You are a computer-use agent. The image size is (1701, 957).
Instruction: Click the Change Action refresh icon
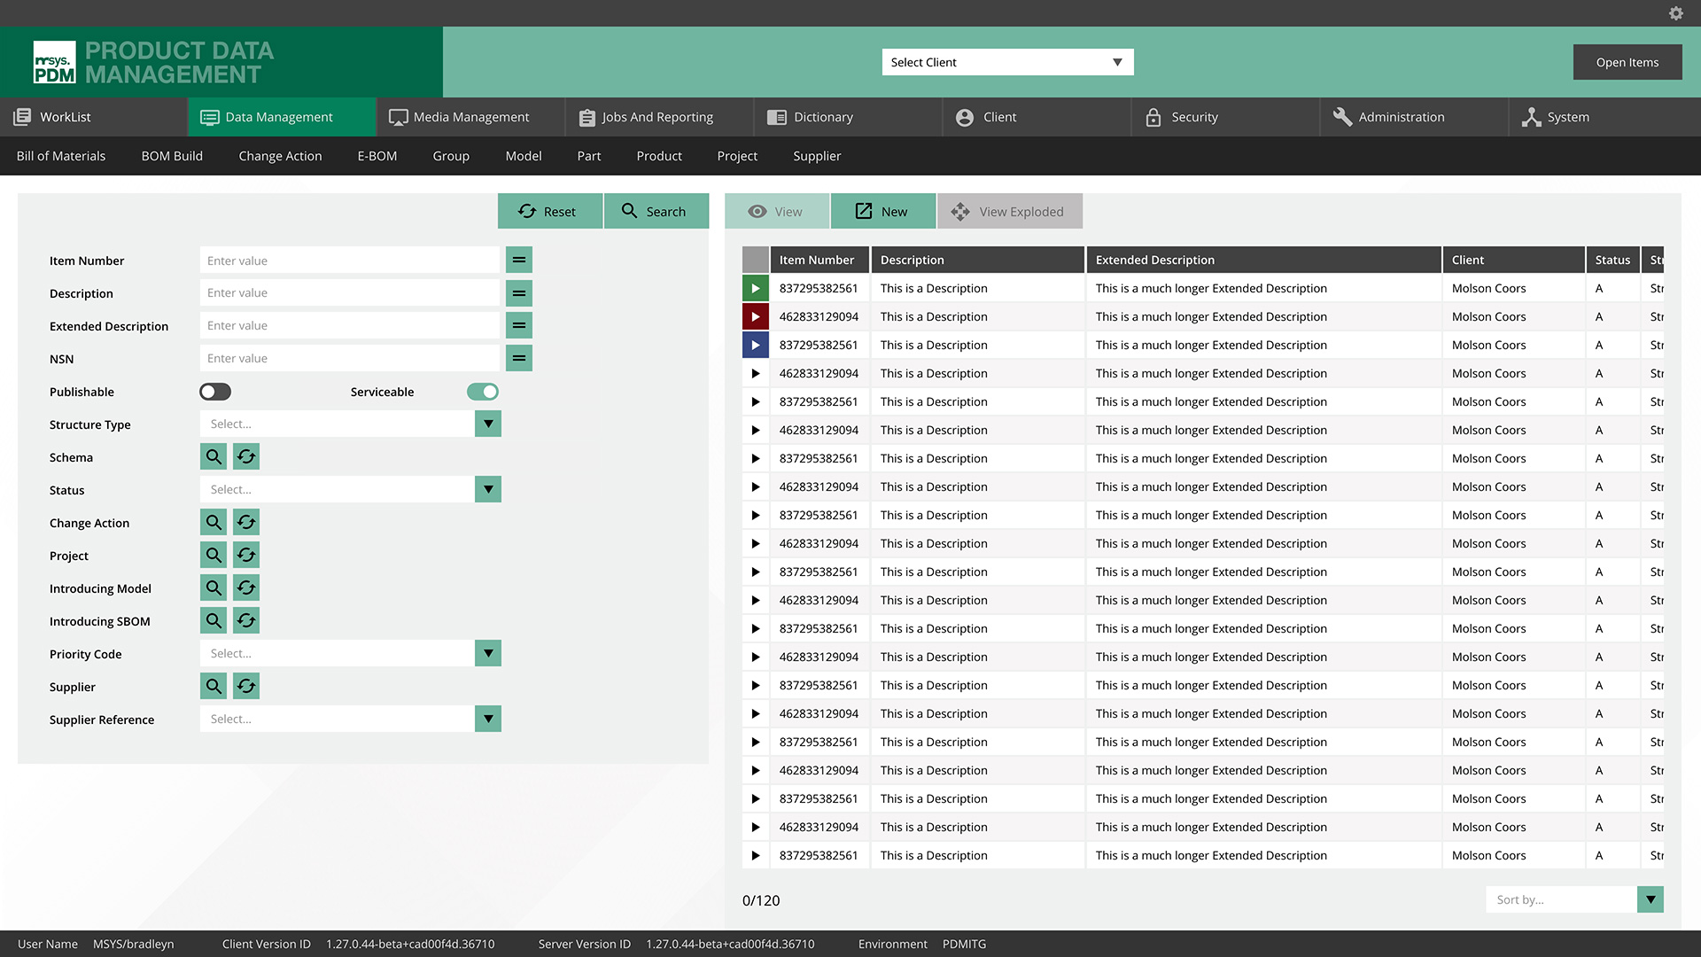point(246,523)
